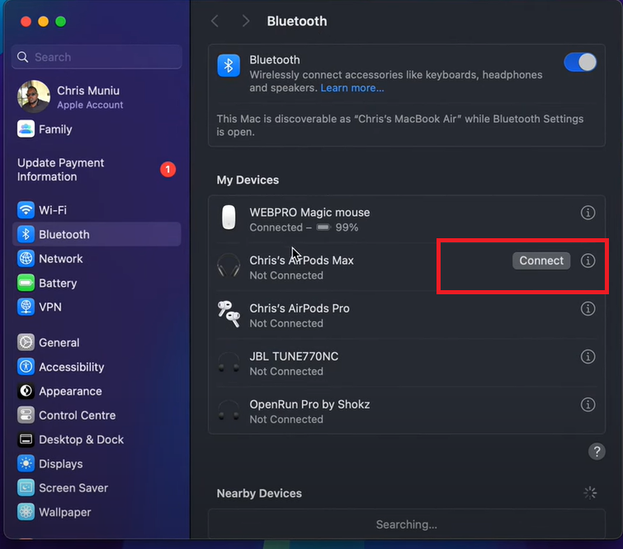Open General gear icon
The image size is (623, 549).
pos(26,343)
